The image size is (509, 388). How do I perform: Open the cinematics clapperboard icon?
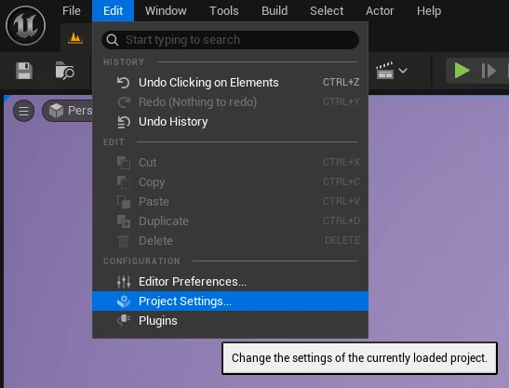coord(384,71)
